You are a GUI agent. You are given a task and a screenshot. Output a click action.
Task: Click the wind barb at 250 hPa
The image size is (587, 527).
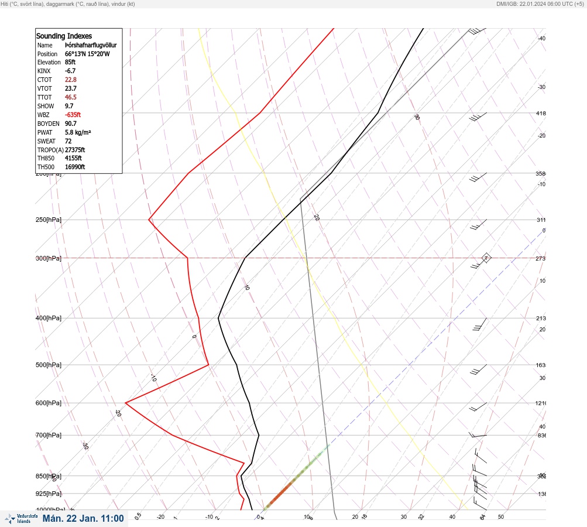click(x=478, y=224)
